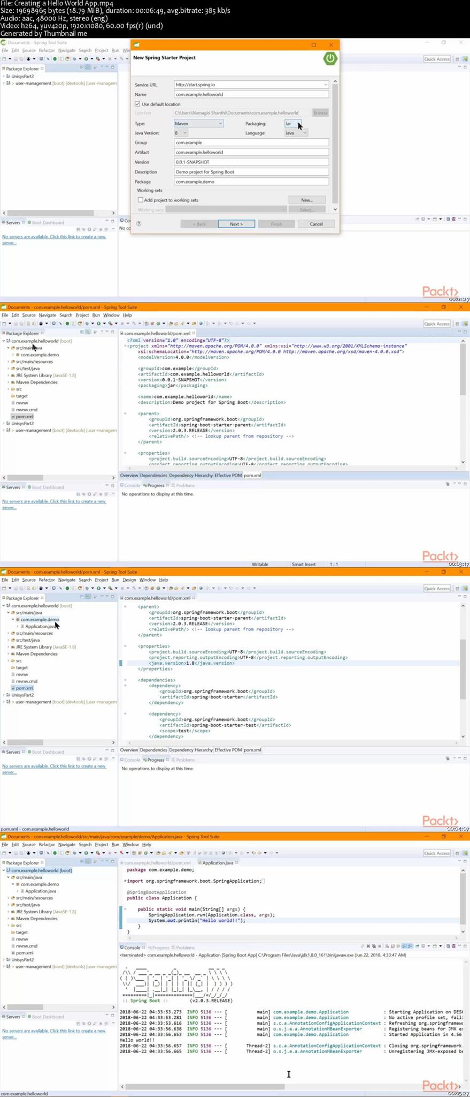
Task: Click Collapse All icon in the 00:01:27 Package Explorer
Action: (82, 67)
